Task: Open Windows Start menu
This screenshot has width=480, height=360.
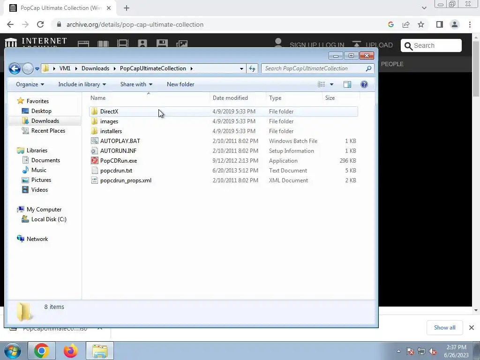Action: tap(13, 351)
